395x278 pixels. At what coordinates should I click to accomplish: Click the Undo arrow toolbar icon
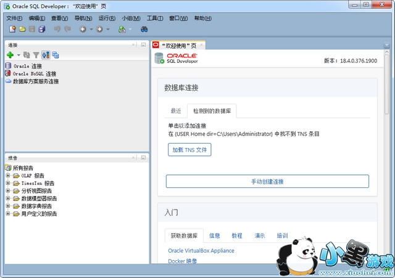[57, 29]
